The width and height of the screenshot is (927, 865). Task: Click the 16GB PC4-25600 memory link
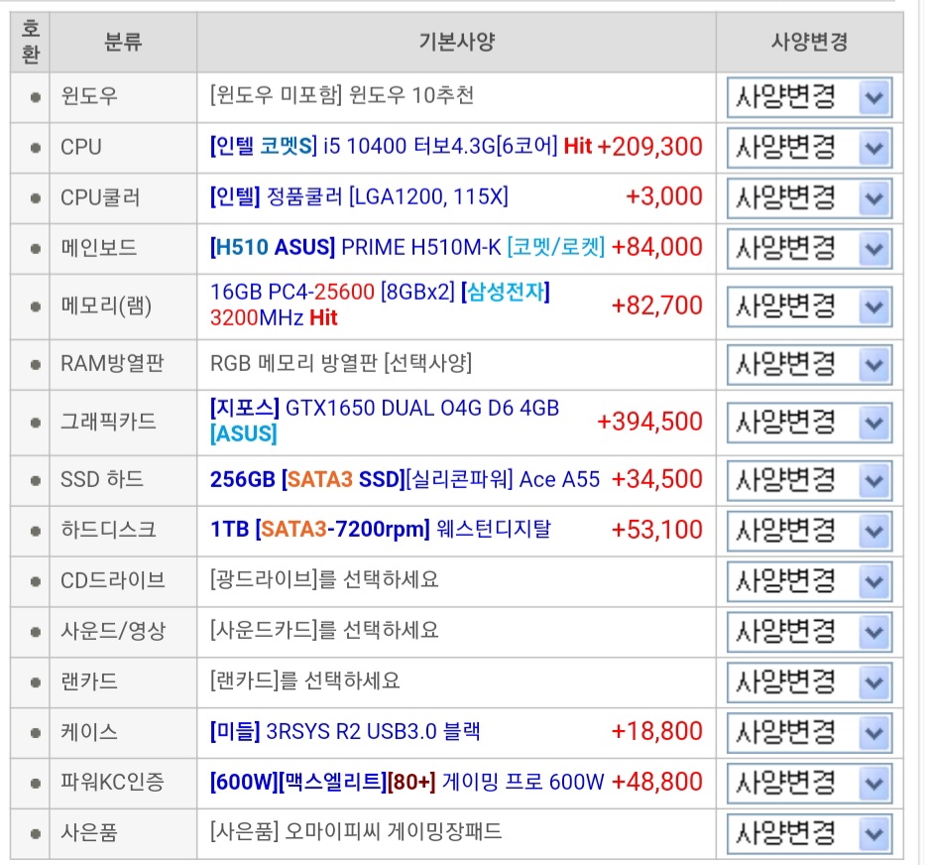380,305
